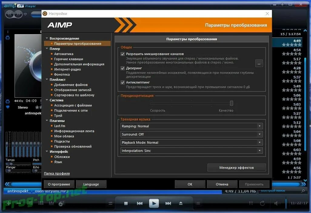The height and width of the screenshot is (213, 311).
Task: Click the AIMP icon in the Настройки title bar
Action: 45,13
